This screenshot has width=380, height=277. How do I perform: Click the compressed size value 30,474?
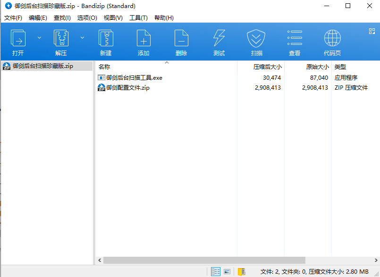click(272, 78)
